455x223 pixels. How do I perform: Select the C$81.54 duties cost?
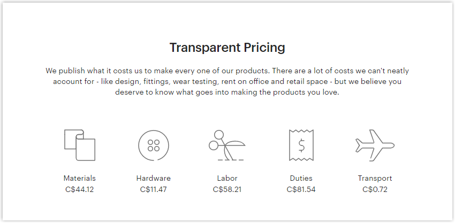[x=301, y=189]
